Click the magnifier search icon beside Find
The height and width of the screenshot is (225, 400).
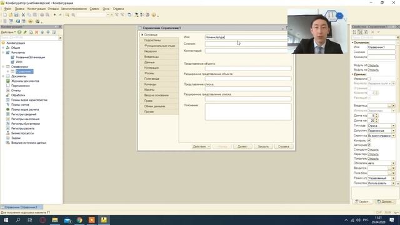click(x=73, y=15)
